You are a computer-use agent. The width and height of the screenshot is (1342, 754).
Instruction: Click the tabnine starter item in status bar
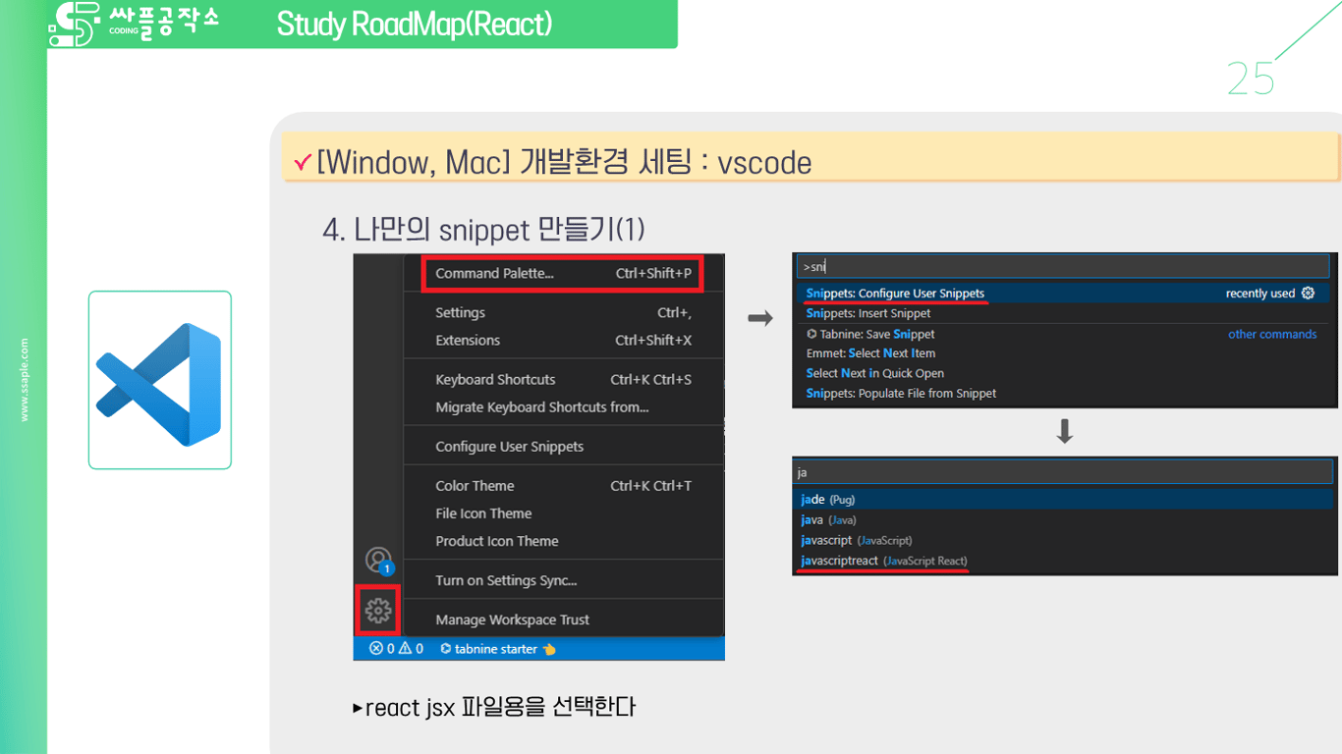(x=494, y=648)
